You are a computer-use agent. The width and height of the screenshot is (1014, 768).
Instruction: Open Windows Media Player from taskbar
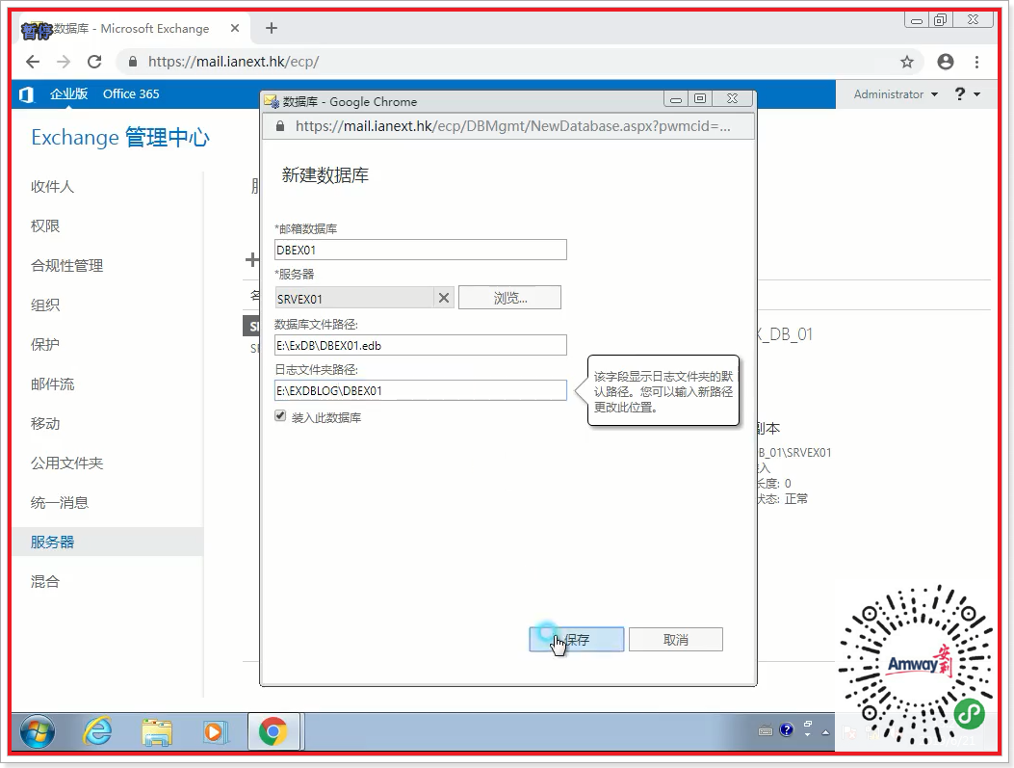tap(214, 731)
